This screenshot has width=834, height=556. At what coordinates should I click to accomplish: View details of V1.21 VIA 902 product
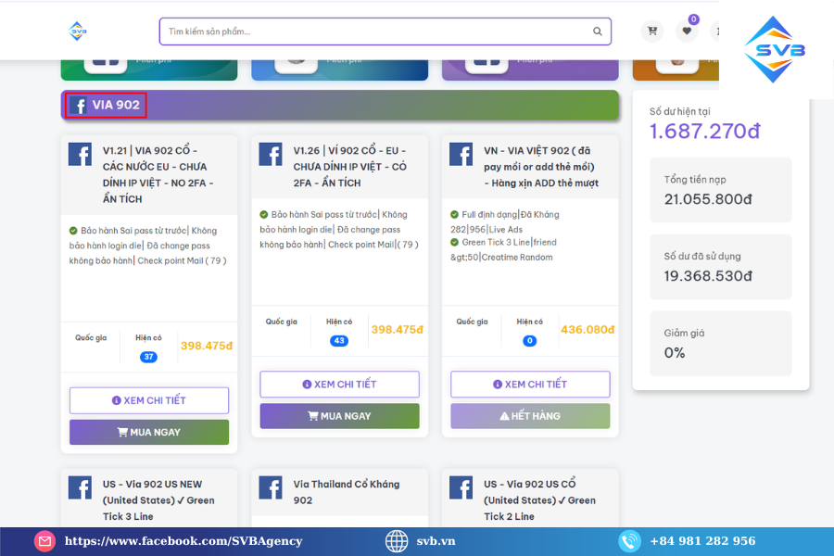[x=149, y=400]
